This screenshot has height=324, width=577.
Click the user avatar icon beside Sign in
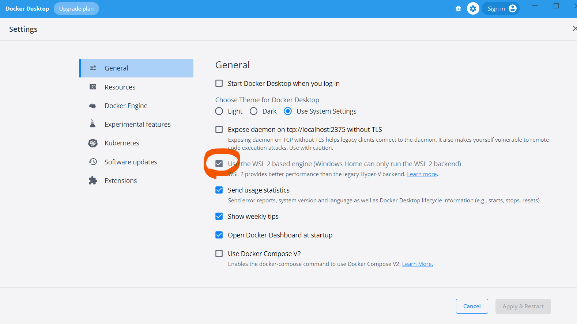513,9
